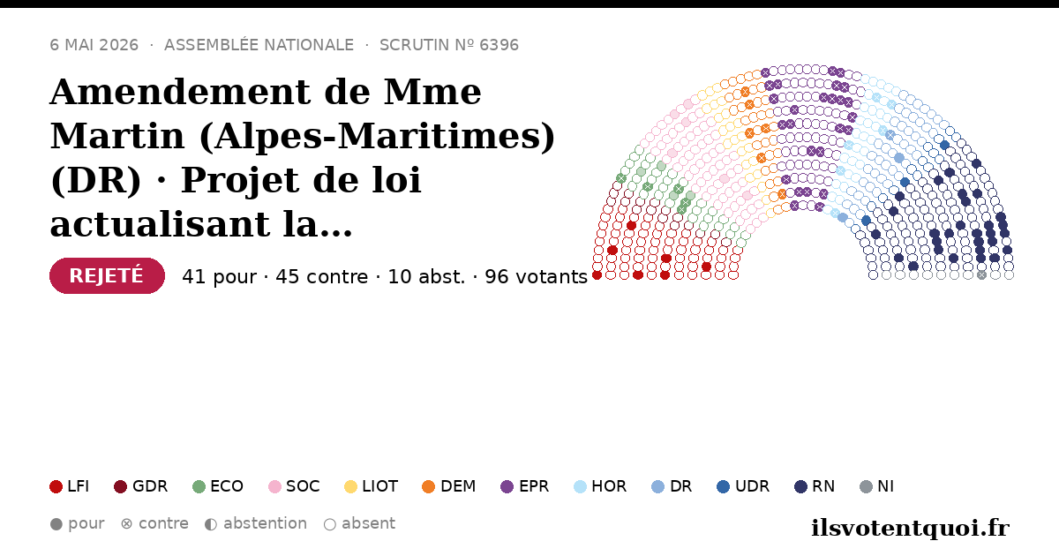The height and width of the screenshot is (556, 1059).
Task: Click the Scrutin Nº 6396 label
Action: pyautogui.click(x=449, y=45)
